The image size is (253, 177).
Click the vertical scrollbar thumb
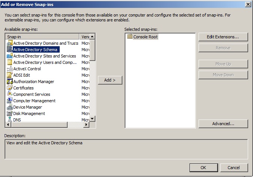pyautogui.click(x=92, y=50)
